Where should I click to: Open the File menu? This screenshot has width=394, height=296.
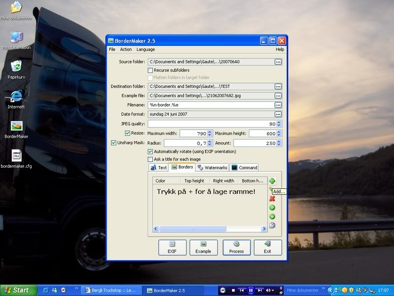pos(112,49)
